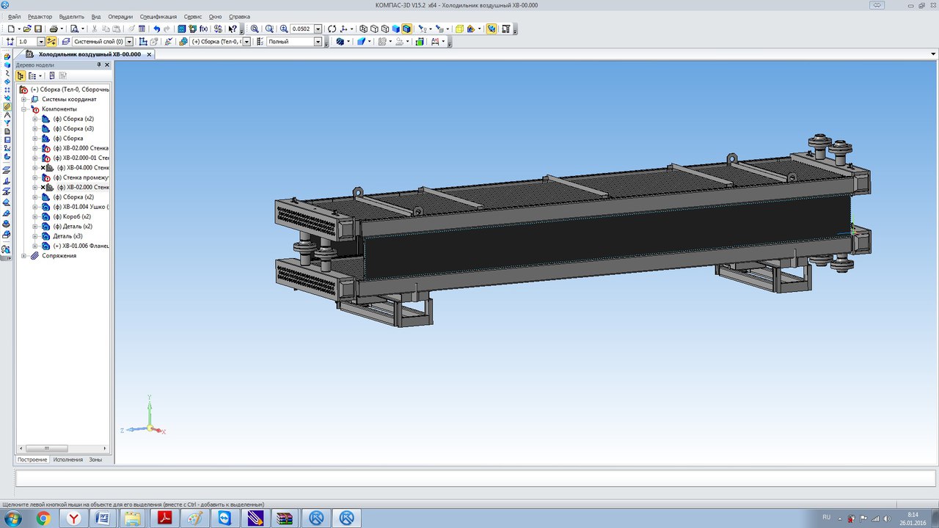
Task: Open Yandex browser from the taskbar
Action: pos(74,518)
